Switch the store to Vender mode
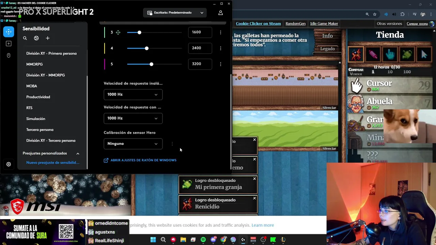This screenshot has width=436, height=245. point(356,74)
